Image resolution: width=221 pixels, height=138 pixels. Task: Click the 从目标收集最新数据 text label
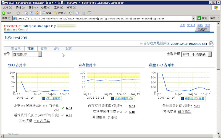(x=155, y=43)
